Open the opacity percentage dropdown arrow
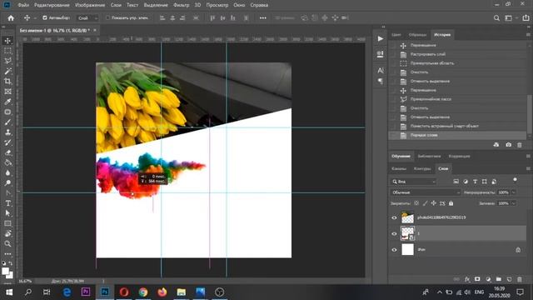Viewport: 533px width, 300px height. [514, 192]
